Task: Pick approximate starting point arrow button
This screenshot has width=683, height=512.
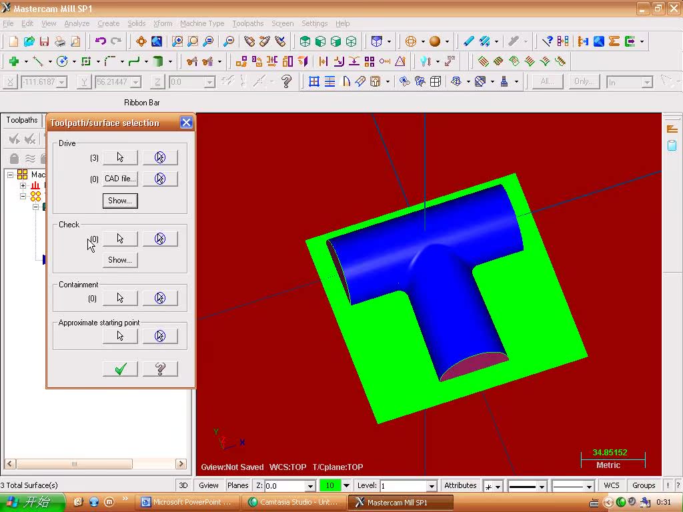Action: tap(120, 336)
